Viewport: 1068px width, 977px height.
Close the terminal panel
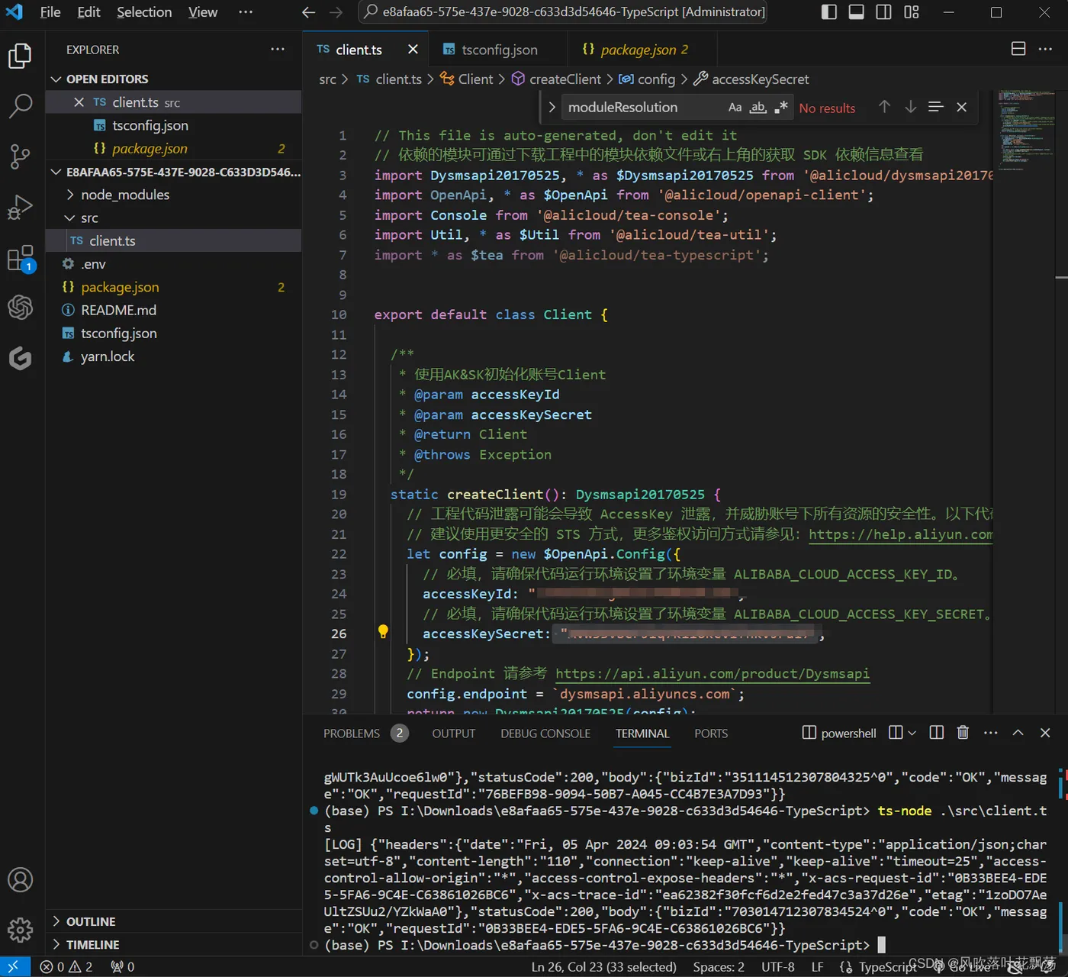coord(1045,733)
